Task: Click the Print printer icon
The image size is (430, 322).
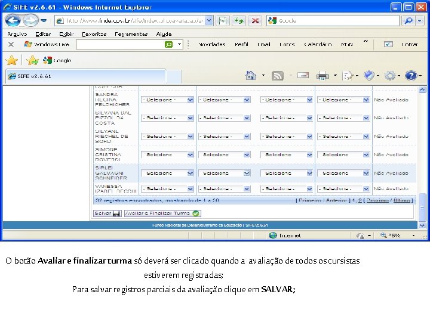Action: [x=322, y=75]
